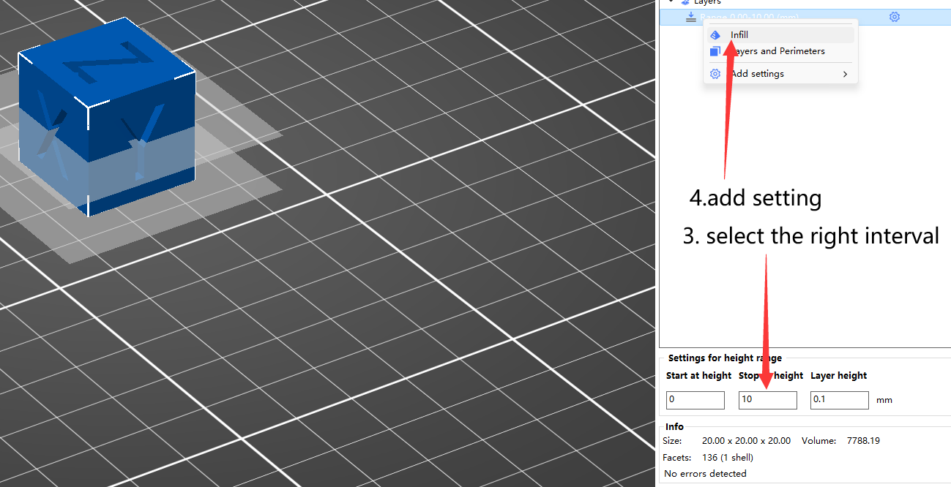Click the Layers and Perimeters cube icon
The height and width of the screenshot is (487, 951).
click(715, 51)
